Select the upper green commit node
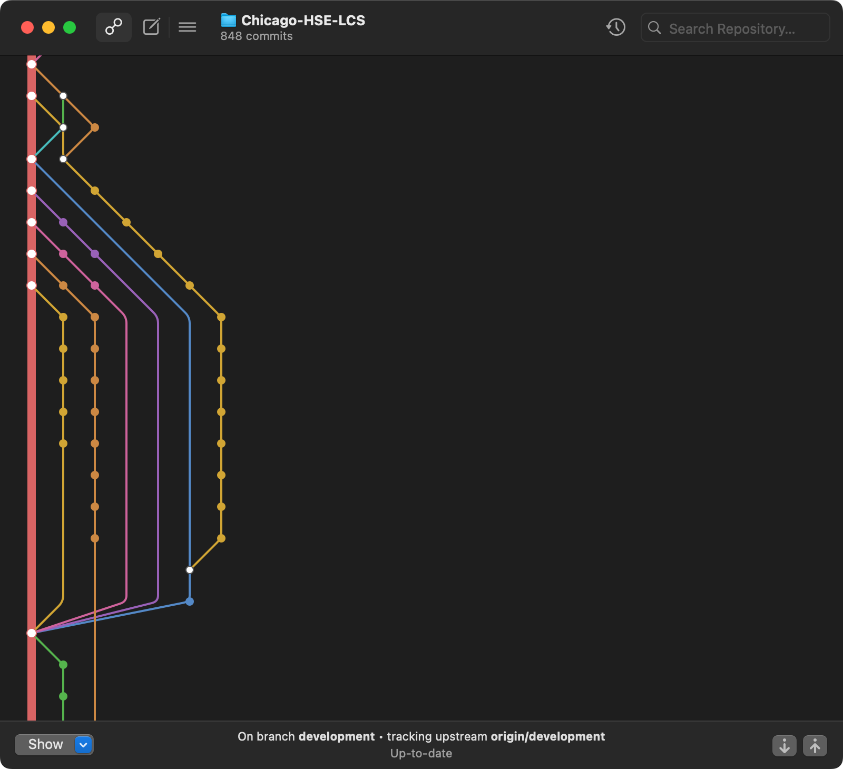Screen dimensions: 843x769 [63, 665]
